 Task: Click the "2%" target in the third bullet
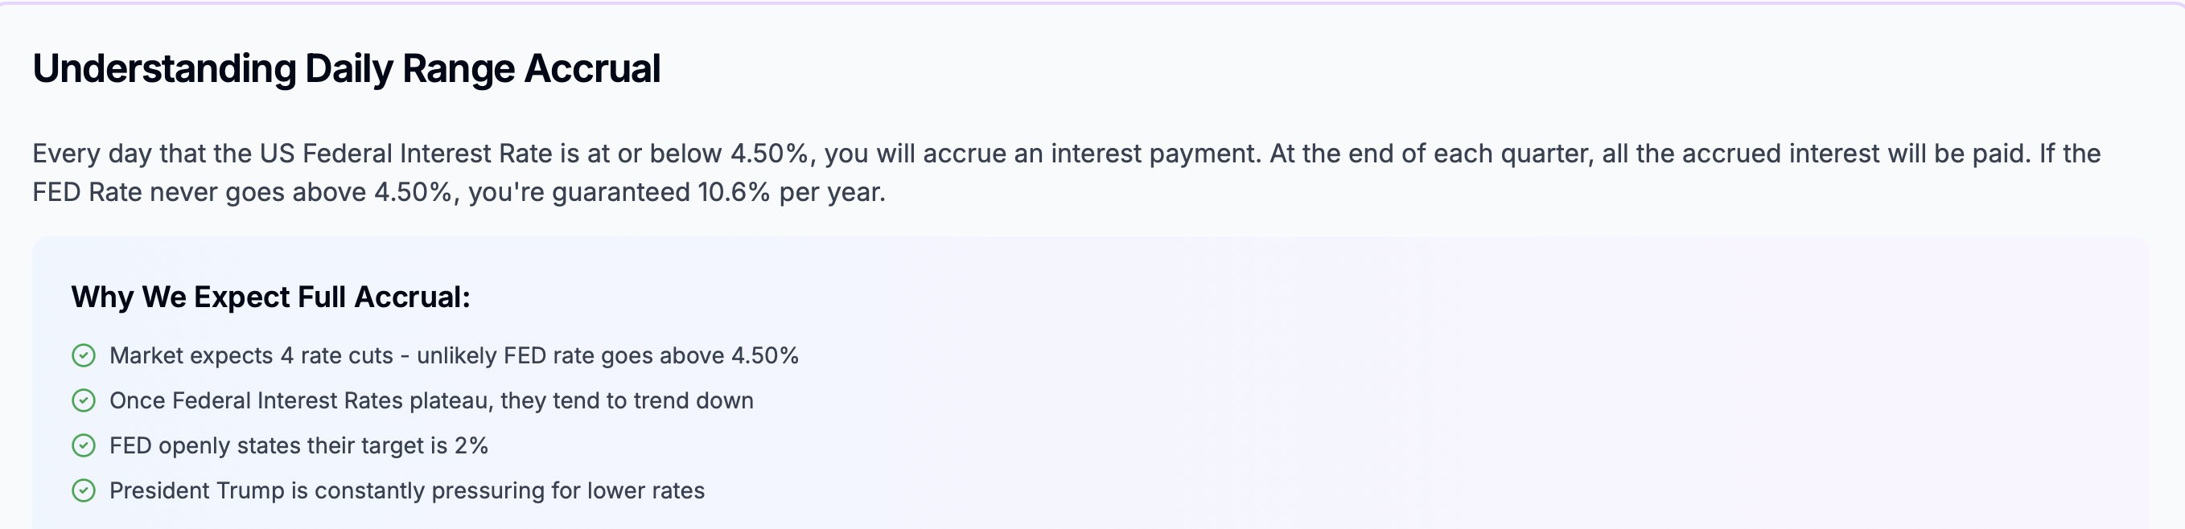(471, 445)
